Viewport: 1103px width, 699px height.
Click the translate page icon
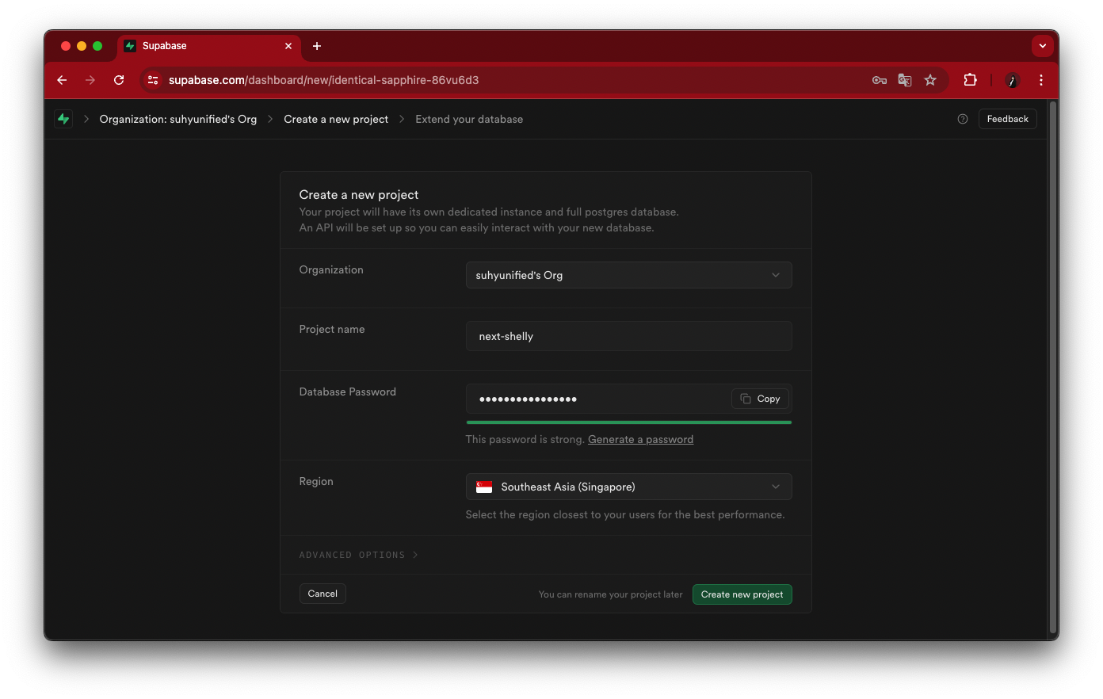coord(905,80)
